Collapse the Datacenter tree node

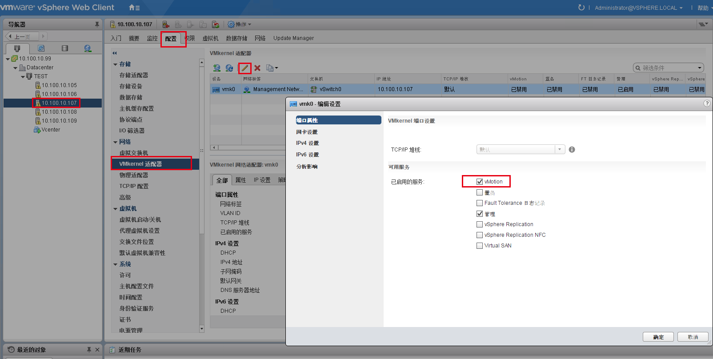point(16,68)
